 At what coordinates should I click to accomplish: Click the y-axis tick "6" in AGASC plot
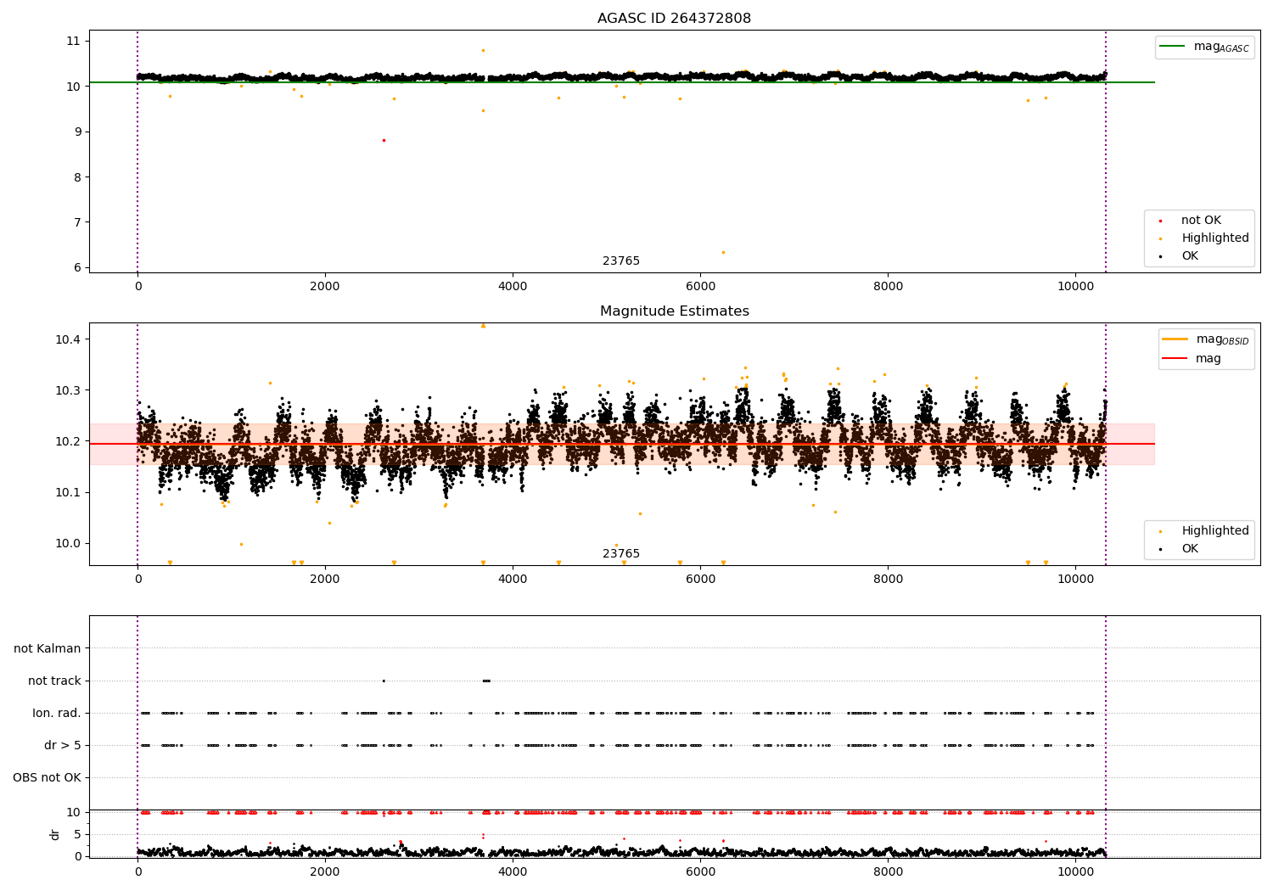click(76, 267)
